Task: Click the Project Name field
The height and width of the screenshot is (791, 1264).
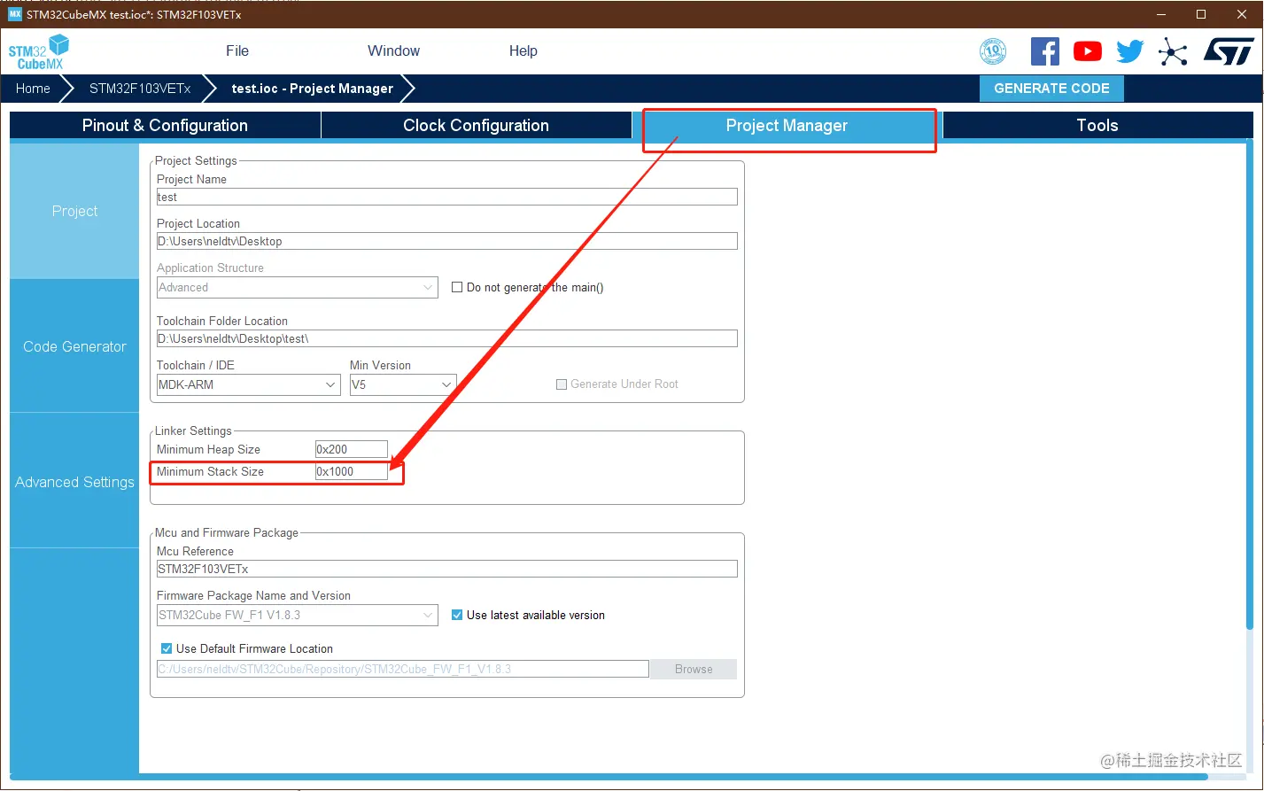Action: (447, 197)
